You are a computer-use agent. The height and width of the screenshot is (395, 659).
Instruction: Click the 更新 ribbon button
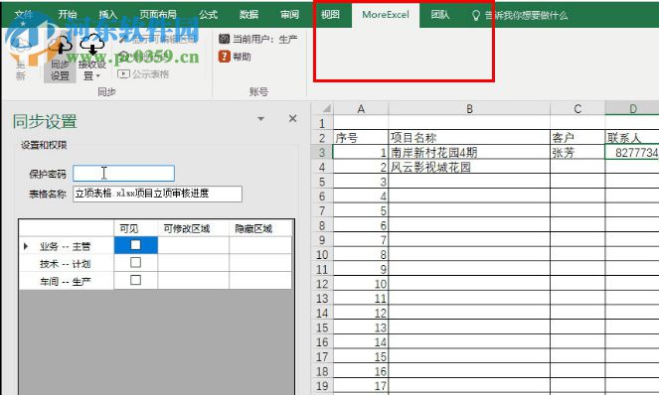20,59
